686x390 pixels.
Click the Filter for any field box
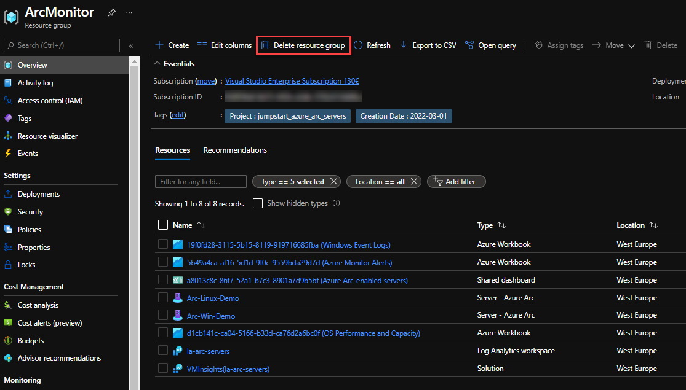pos(201,181)
